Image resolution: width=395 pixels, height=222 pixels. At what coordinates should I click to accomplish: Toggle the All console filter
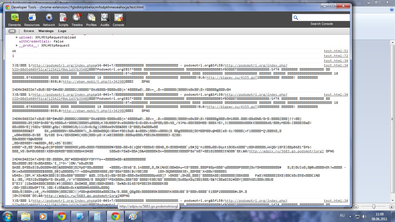(12, 31)
